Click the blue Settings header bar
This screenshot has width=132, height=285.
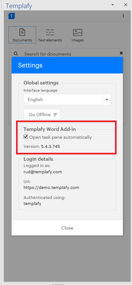point(67,65)
